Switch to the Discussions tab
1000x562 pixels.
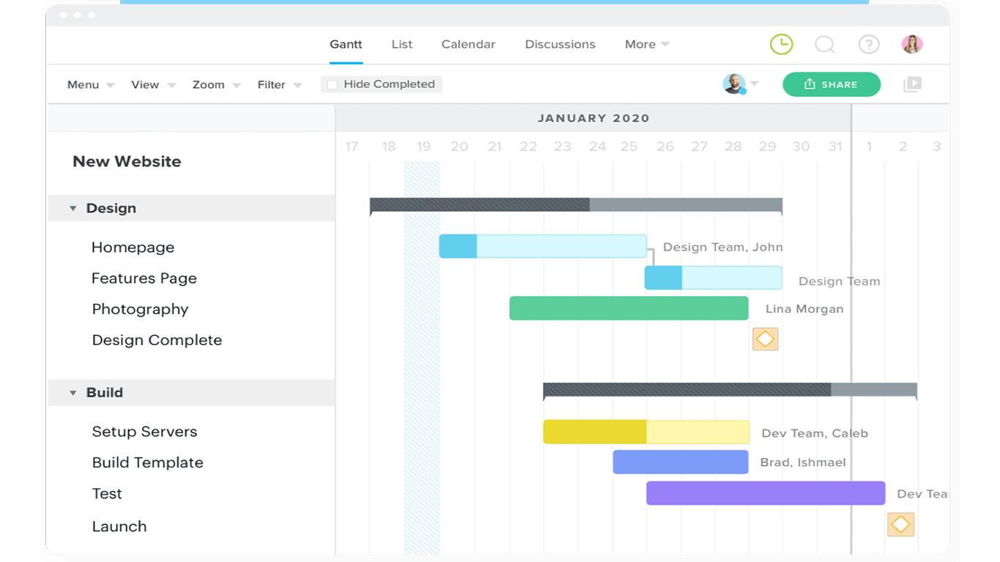pos(560,45)
